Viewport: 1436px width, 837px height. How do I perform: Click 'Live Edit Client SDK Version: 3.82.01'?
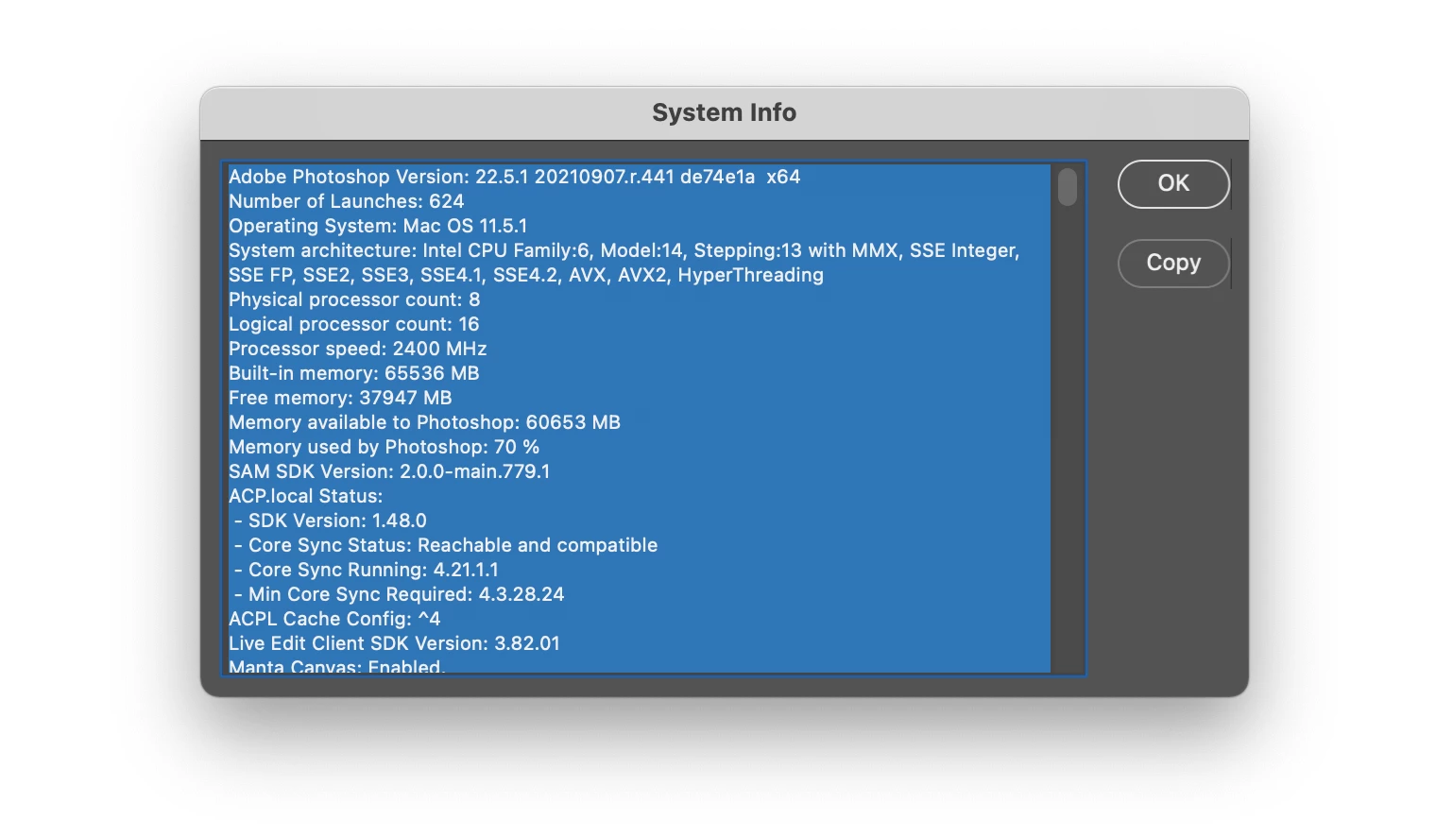click(394, 643)
